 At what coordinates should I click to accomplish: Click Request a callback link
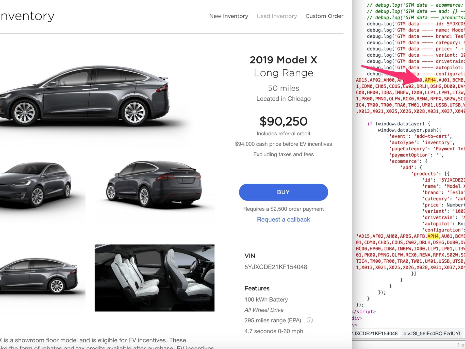coord(283,219)
